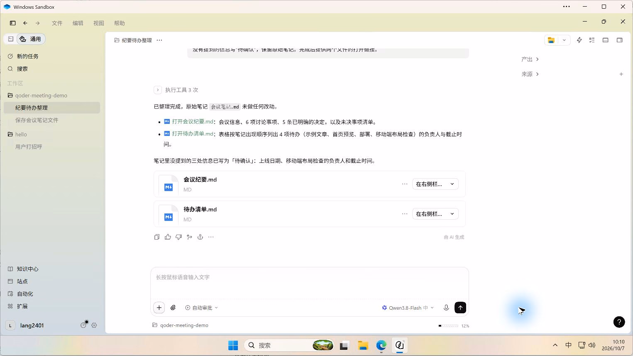Open the 文件 menu
The width and height of the screenshot is (633, 356).
[x=57, y=23]
